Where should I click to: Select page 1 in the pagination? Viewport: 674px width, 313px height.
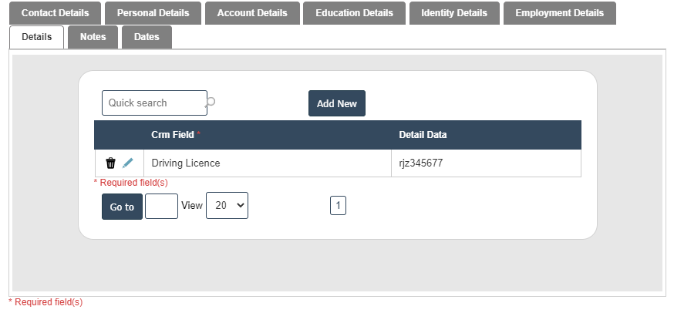(x=339, y=206)
